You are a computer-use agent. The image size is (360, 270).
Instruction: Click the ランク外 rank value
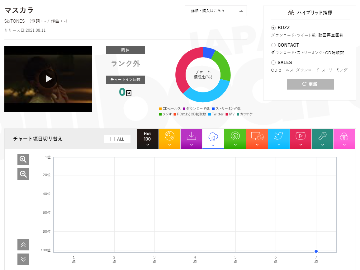126,63
